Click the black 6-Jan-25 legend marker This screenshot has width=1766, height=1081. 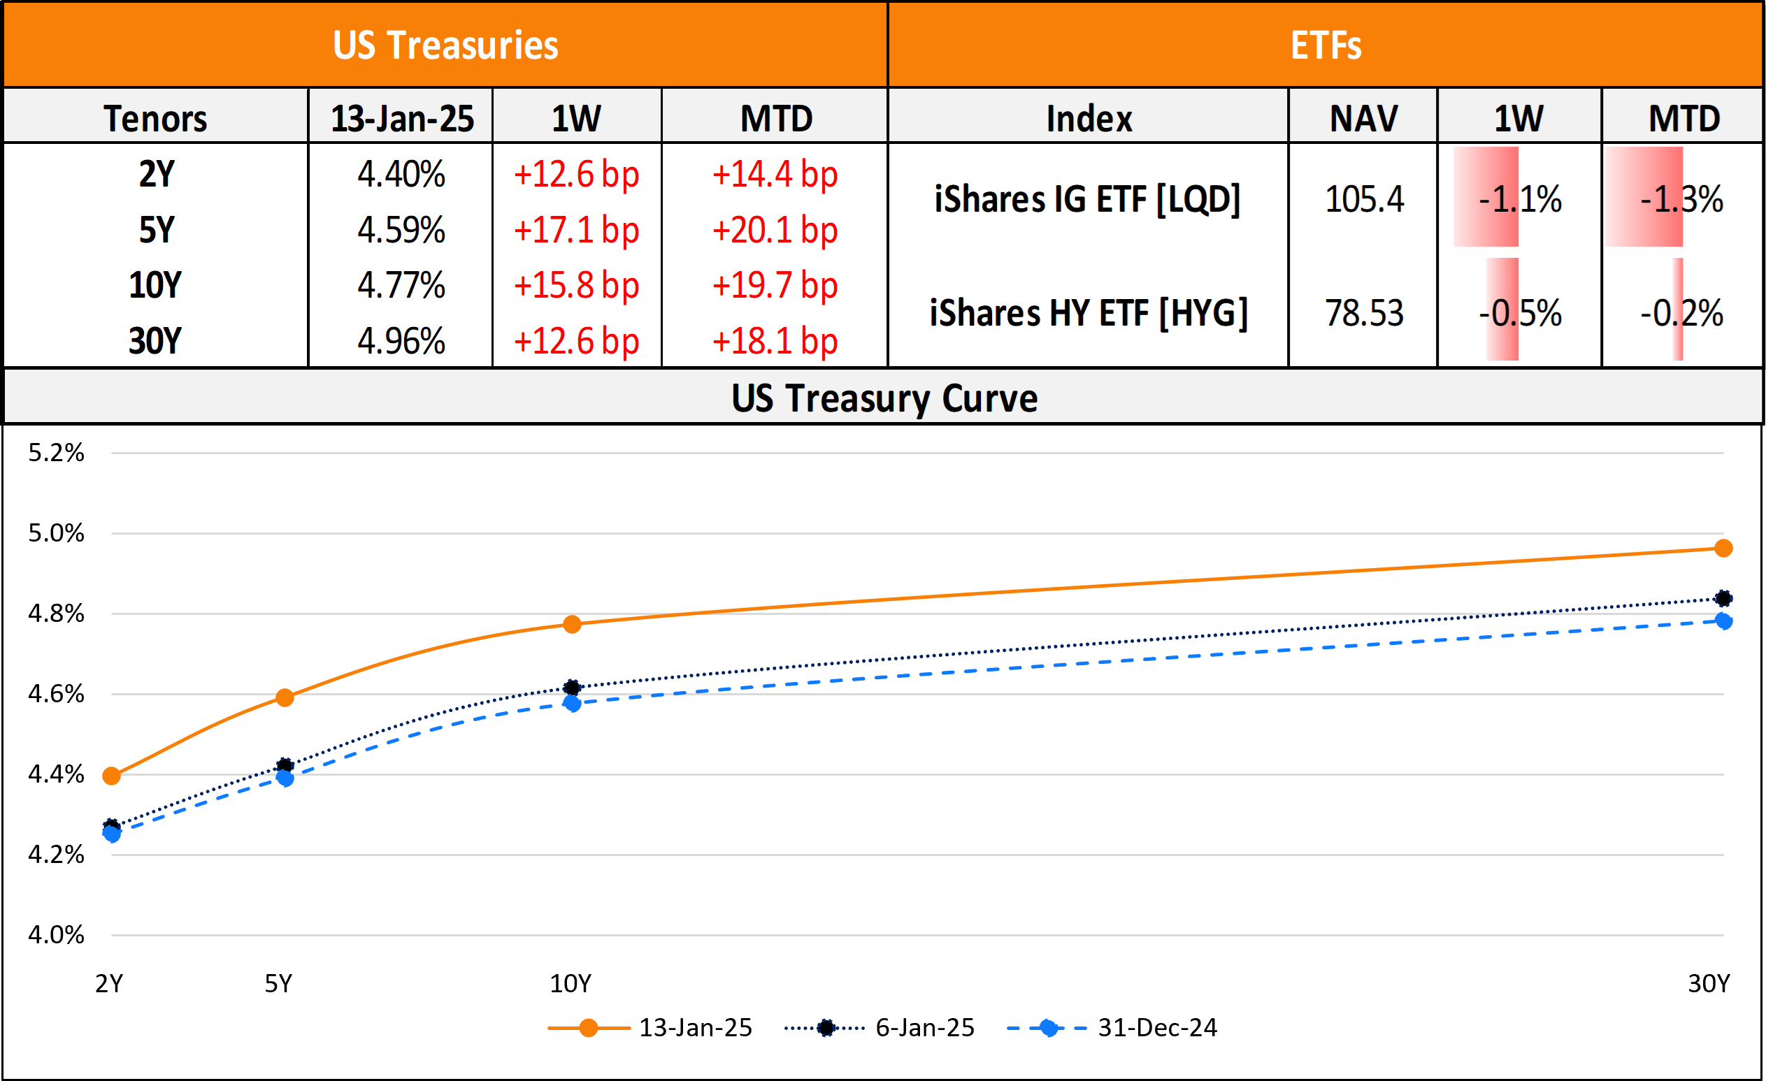826,1028
